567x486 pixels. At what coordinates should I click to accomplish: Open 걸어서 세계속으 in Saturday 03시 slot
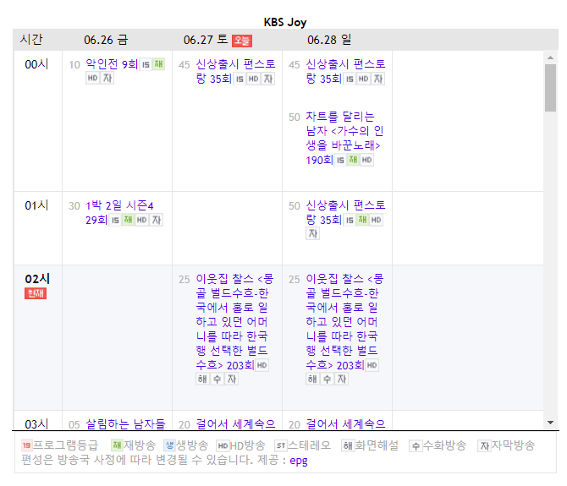point(235,424)
